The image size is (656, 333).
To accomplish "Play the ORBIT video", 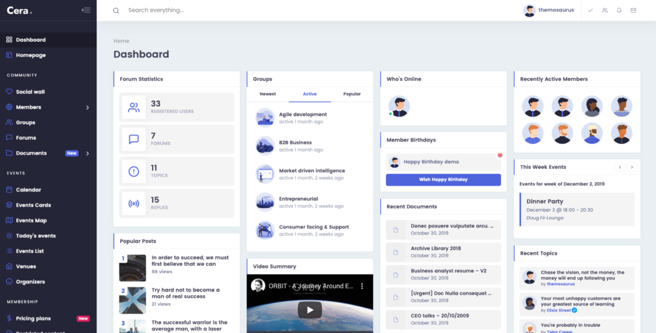I will pyautogui.click(x=310, y=310).
